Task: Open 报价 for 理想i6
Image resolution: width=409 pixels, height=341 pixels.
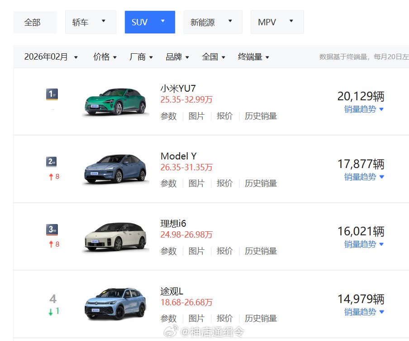Action: tap(225, 251)
